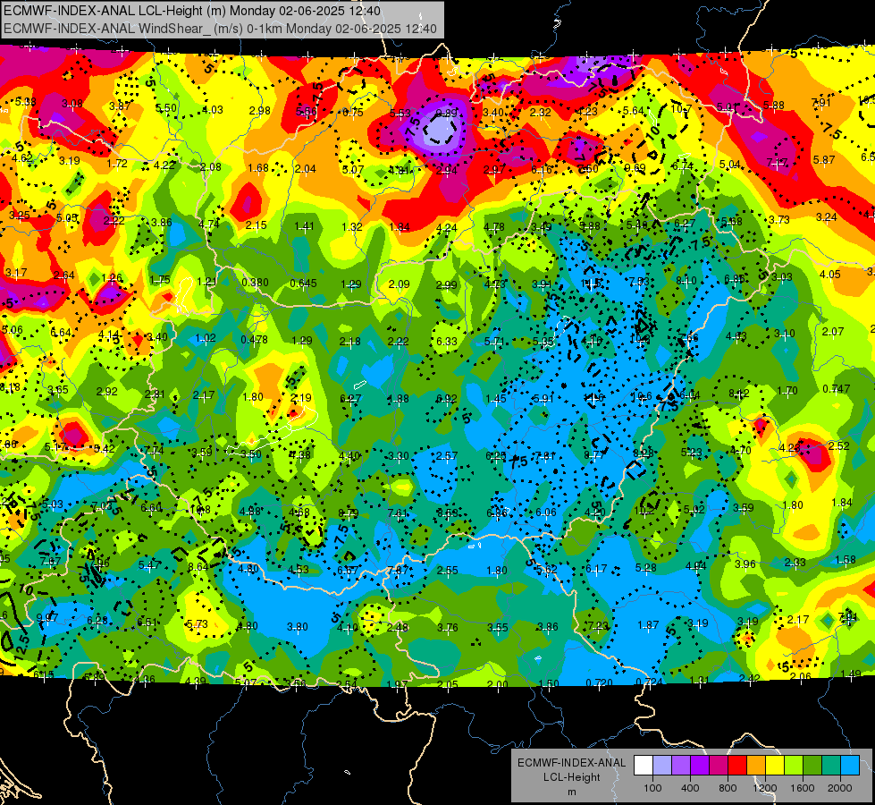Viewport: 875px width, 805px height.
Task: Click the '2.52' value beside magenta spot
Action: [x=839, y=445]
